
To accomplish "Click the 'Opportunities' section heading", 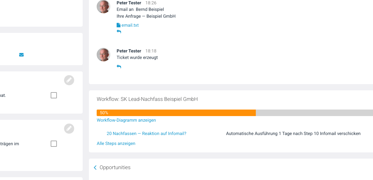I will 115,168.
